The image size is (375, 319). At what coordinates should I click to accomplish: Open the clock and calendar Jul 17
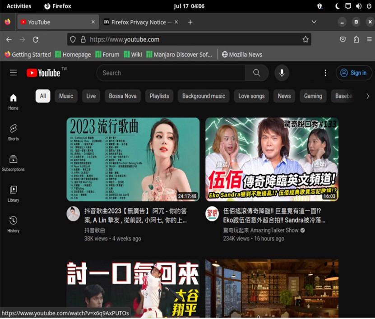pos(189,6)
